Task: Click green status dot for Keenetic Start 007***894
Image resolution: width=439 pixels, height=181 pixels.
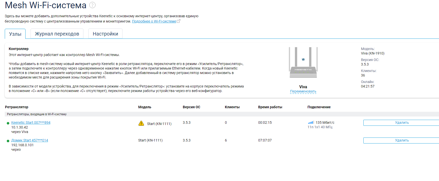Action: (x=8, y=123)
